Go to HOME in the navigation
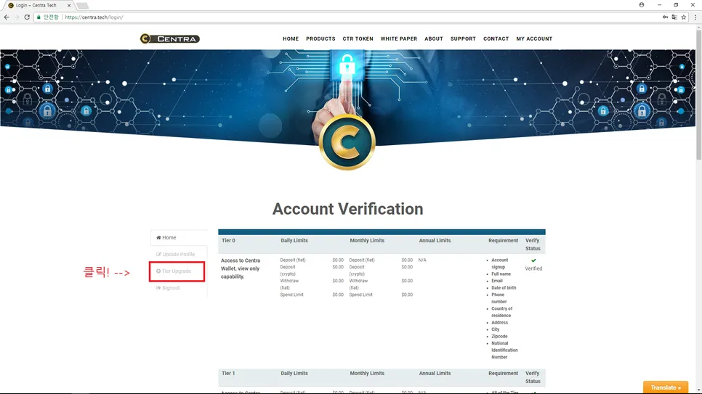This screenshot has height=394, width=702. point(291,39)
